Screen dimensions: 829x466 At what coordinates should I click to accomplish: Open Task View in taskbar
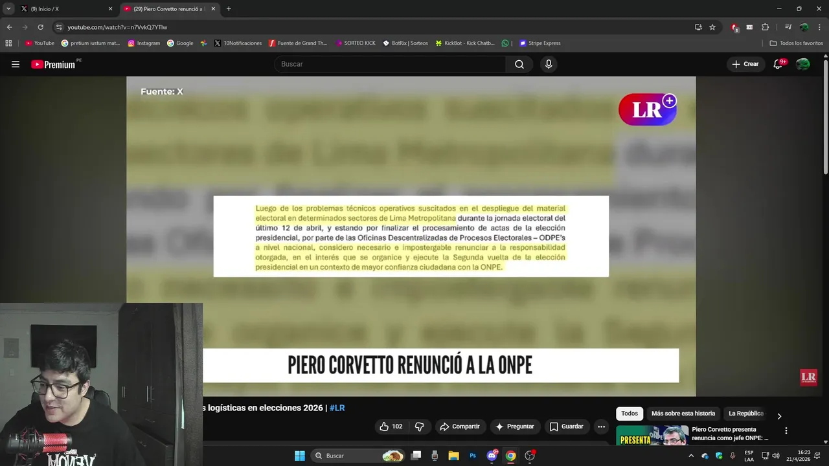(416, 456)
